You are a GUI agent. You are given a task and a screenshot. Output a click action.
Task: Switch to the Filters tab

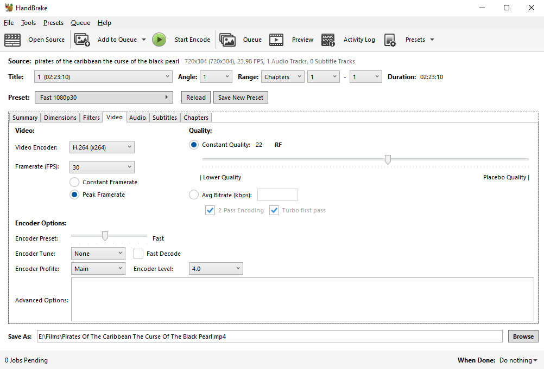91,118
